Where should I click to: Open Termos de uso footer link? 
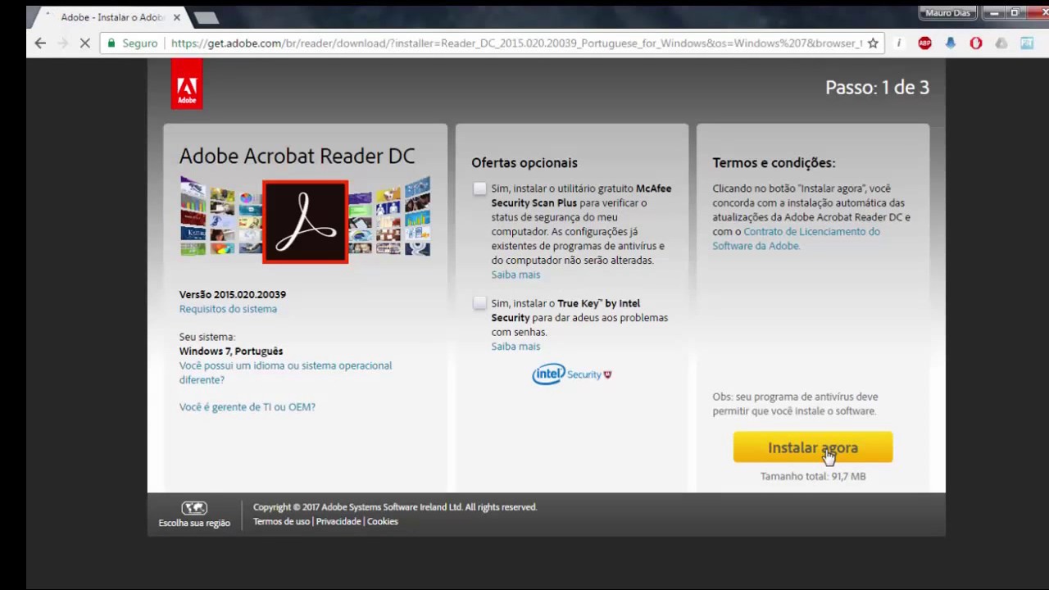coord(281,521)
